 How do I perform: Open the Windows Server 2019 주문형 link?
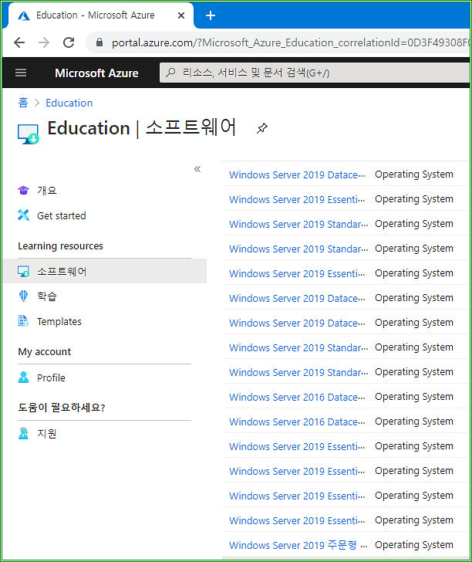(298, 545)
